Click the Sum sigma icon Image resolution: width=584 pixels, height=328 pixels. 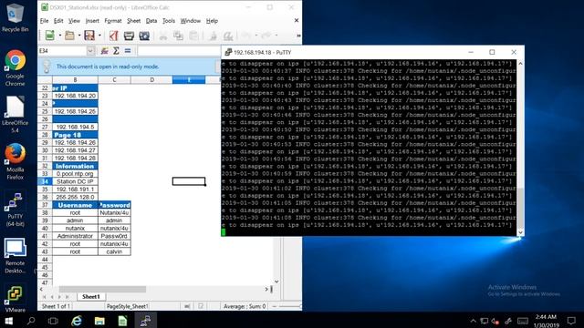[x=116, y=51]
